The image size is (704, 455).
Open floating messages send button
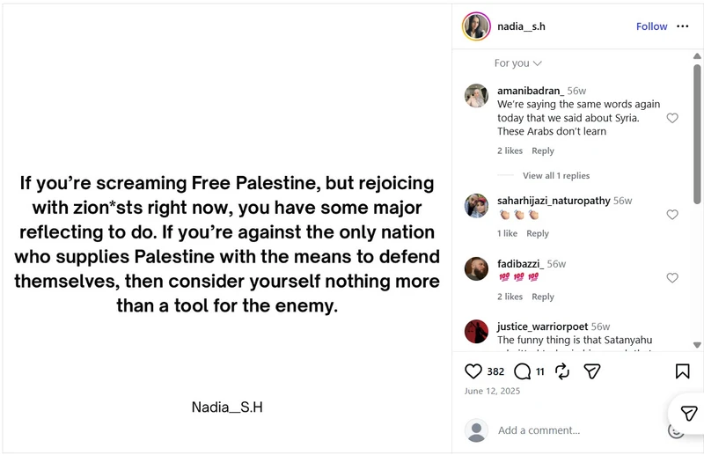click(688, 413)
